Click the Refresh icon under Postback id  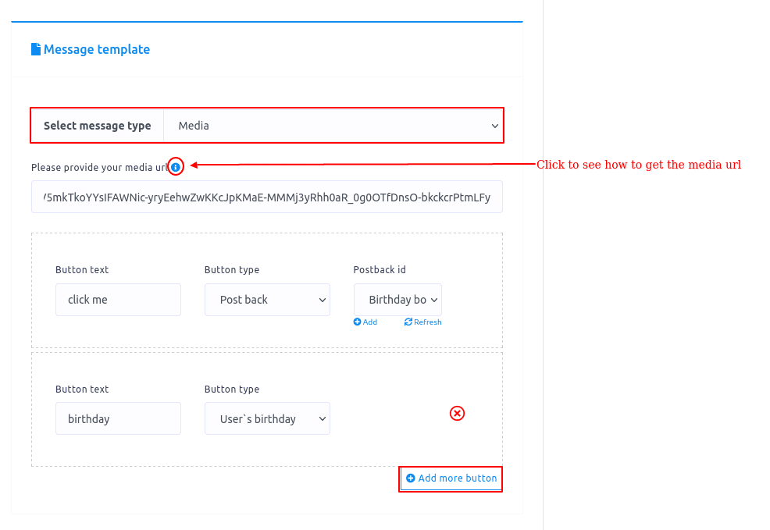408,322
